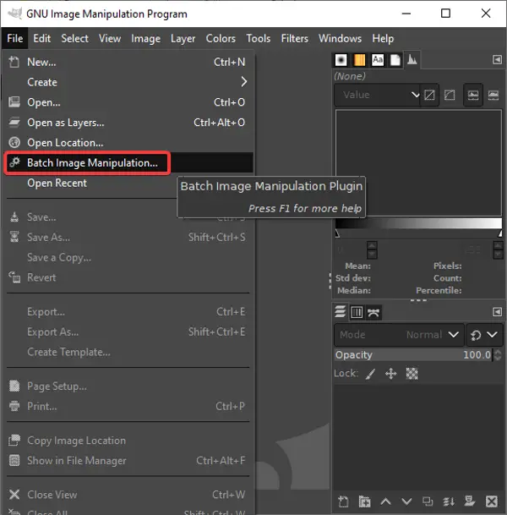
Task: Choose Close View menu entry
Action: 128,495
